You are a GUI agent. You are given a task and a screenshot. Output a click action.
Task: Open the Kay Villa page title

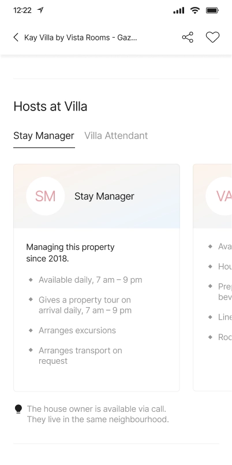(80, 38)
